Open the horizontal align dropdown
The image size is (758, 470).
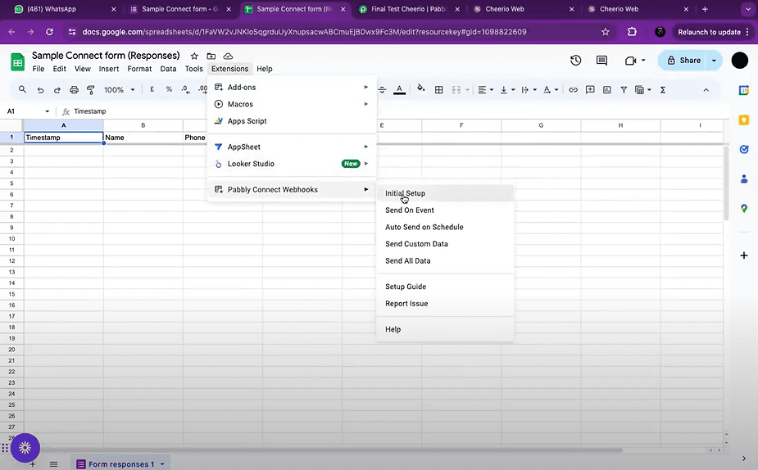(485, 90)
